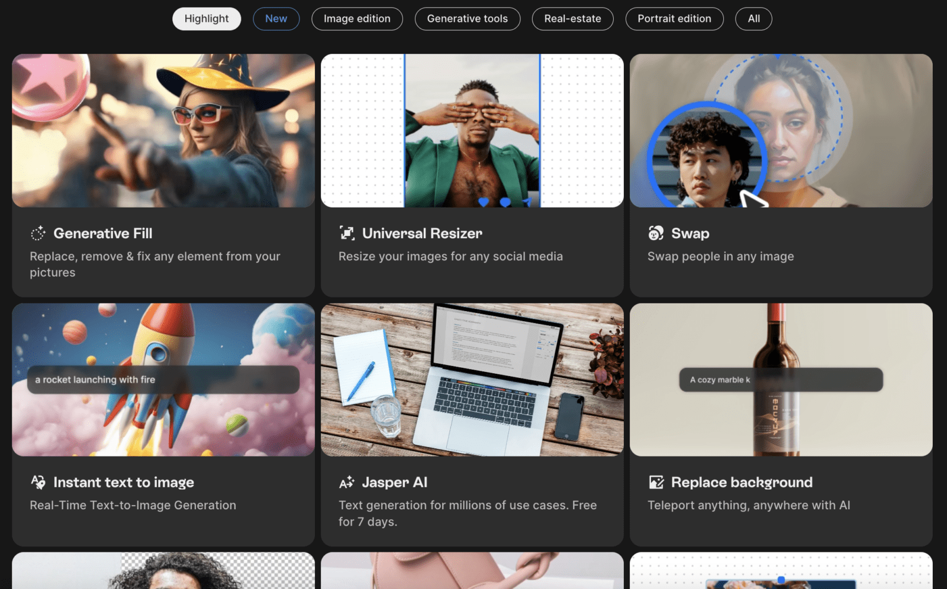Click the cozy marble prompt field
This screenshot has height=589, width=947.
click(781, 380)
